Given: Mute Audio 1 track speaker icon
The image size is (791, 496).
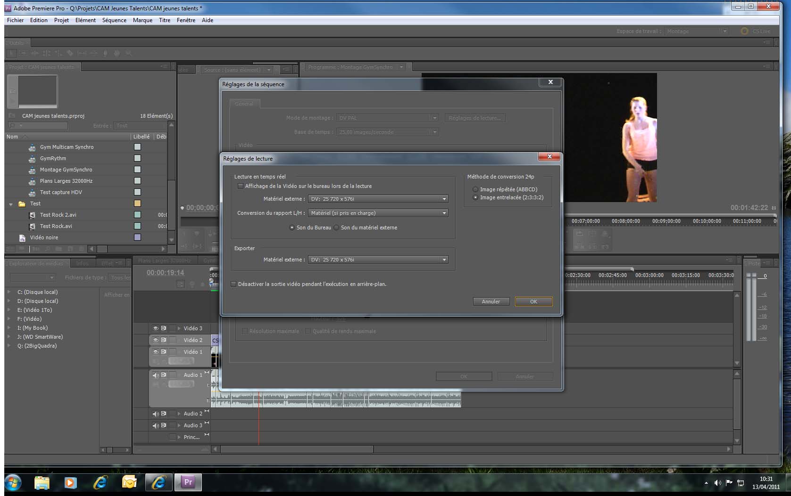Looking at the screenshot, I should pyautogui.click(x=156, y=375).
